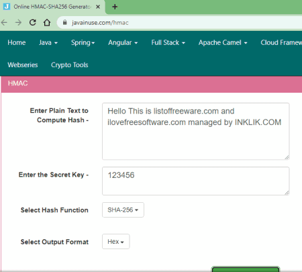Image resolution: width=302 pixels, height=272 pixels.
Task: Open the SHA-256 hash function dropdown
Action: (123, 210)
